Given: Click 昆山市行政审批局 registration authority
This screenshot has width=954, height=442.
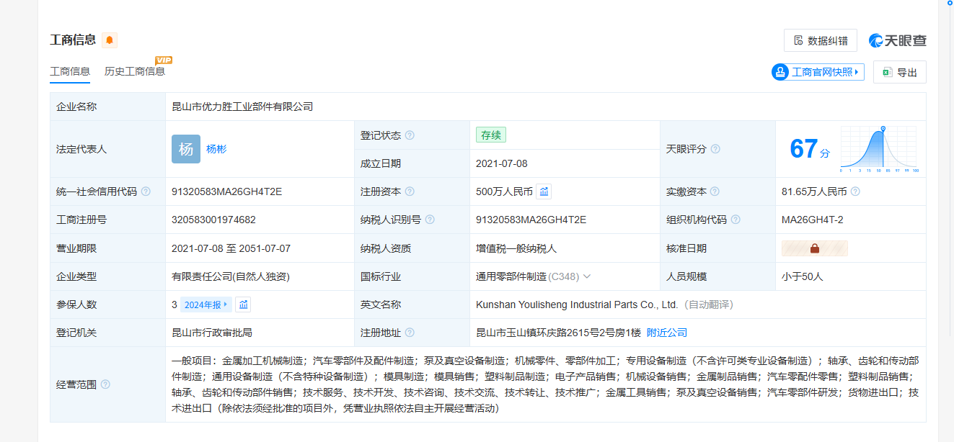Looking at the screenshot, I should click(212, 333).
